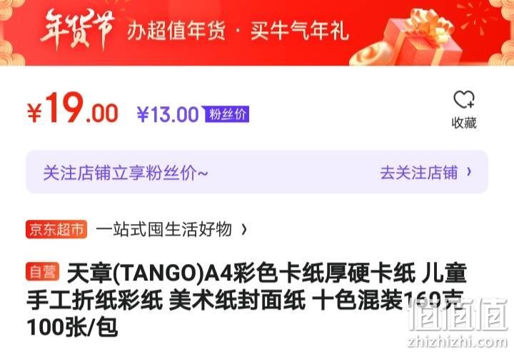Tap the purple follow-store banner background
Image resolution: width=514 pixels, height=354 pixels.
257,172
